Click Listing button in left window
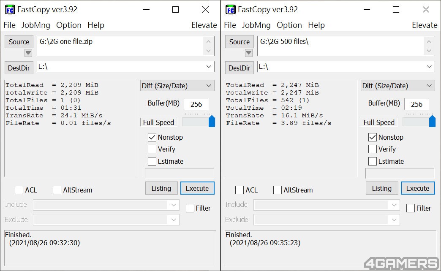Screen dimensions: 441x271 161,188
